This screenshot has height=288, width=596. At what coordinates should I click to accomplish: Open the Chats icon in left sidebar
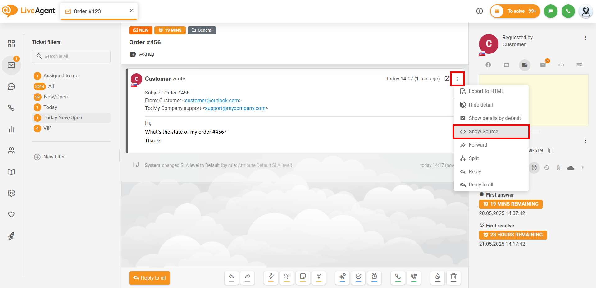[11, 87]
